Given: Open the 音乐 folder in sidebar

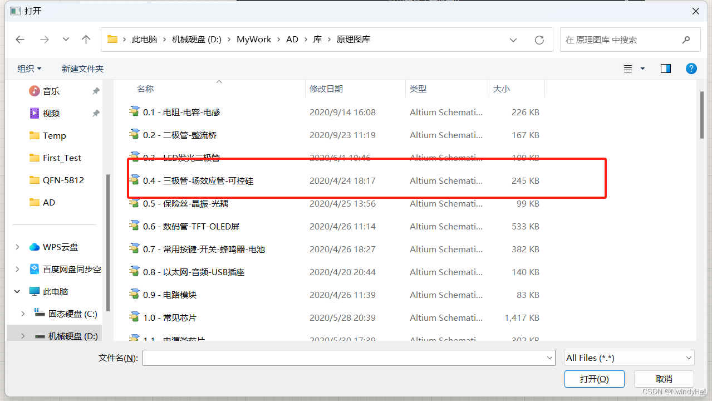Looking at the screenshot, I should [x=50, y=91].
